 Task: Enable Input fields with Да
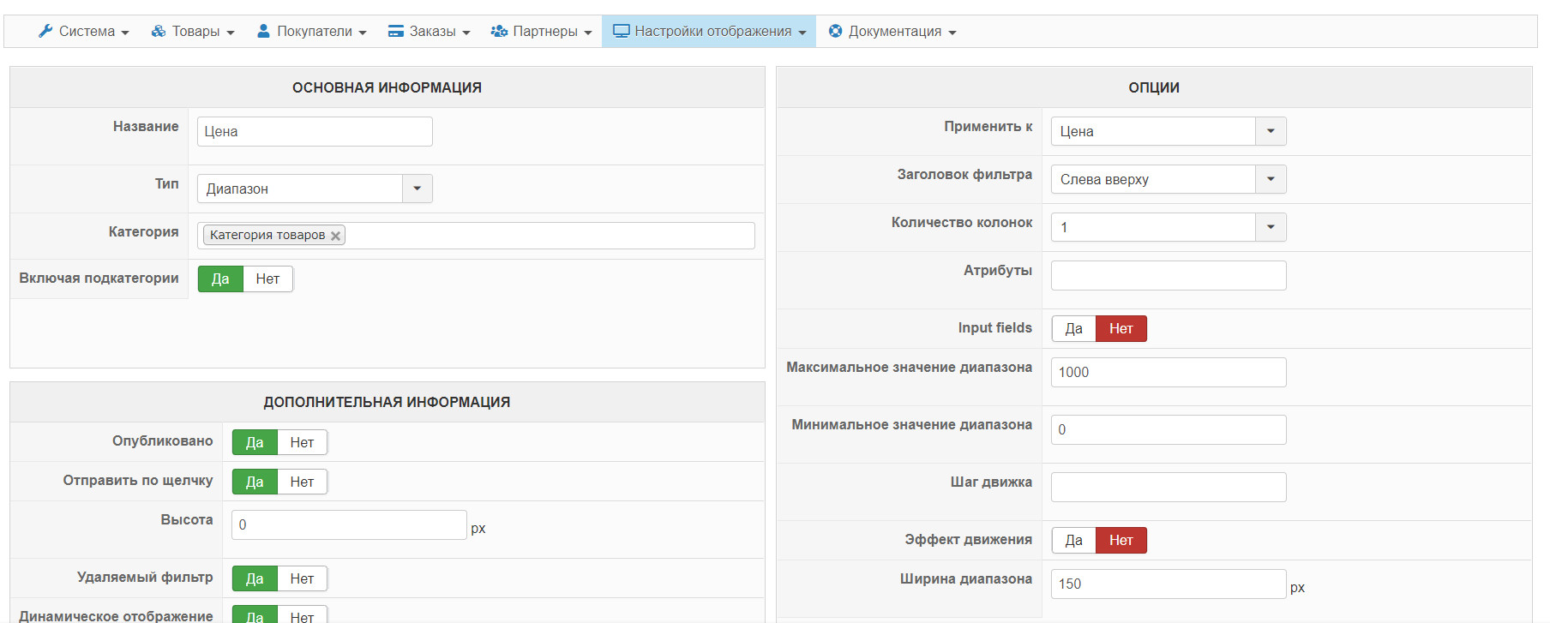1073,329
